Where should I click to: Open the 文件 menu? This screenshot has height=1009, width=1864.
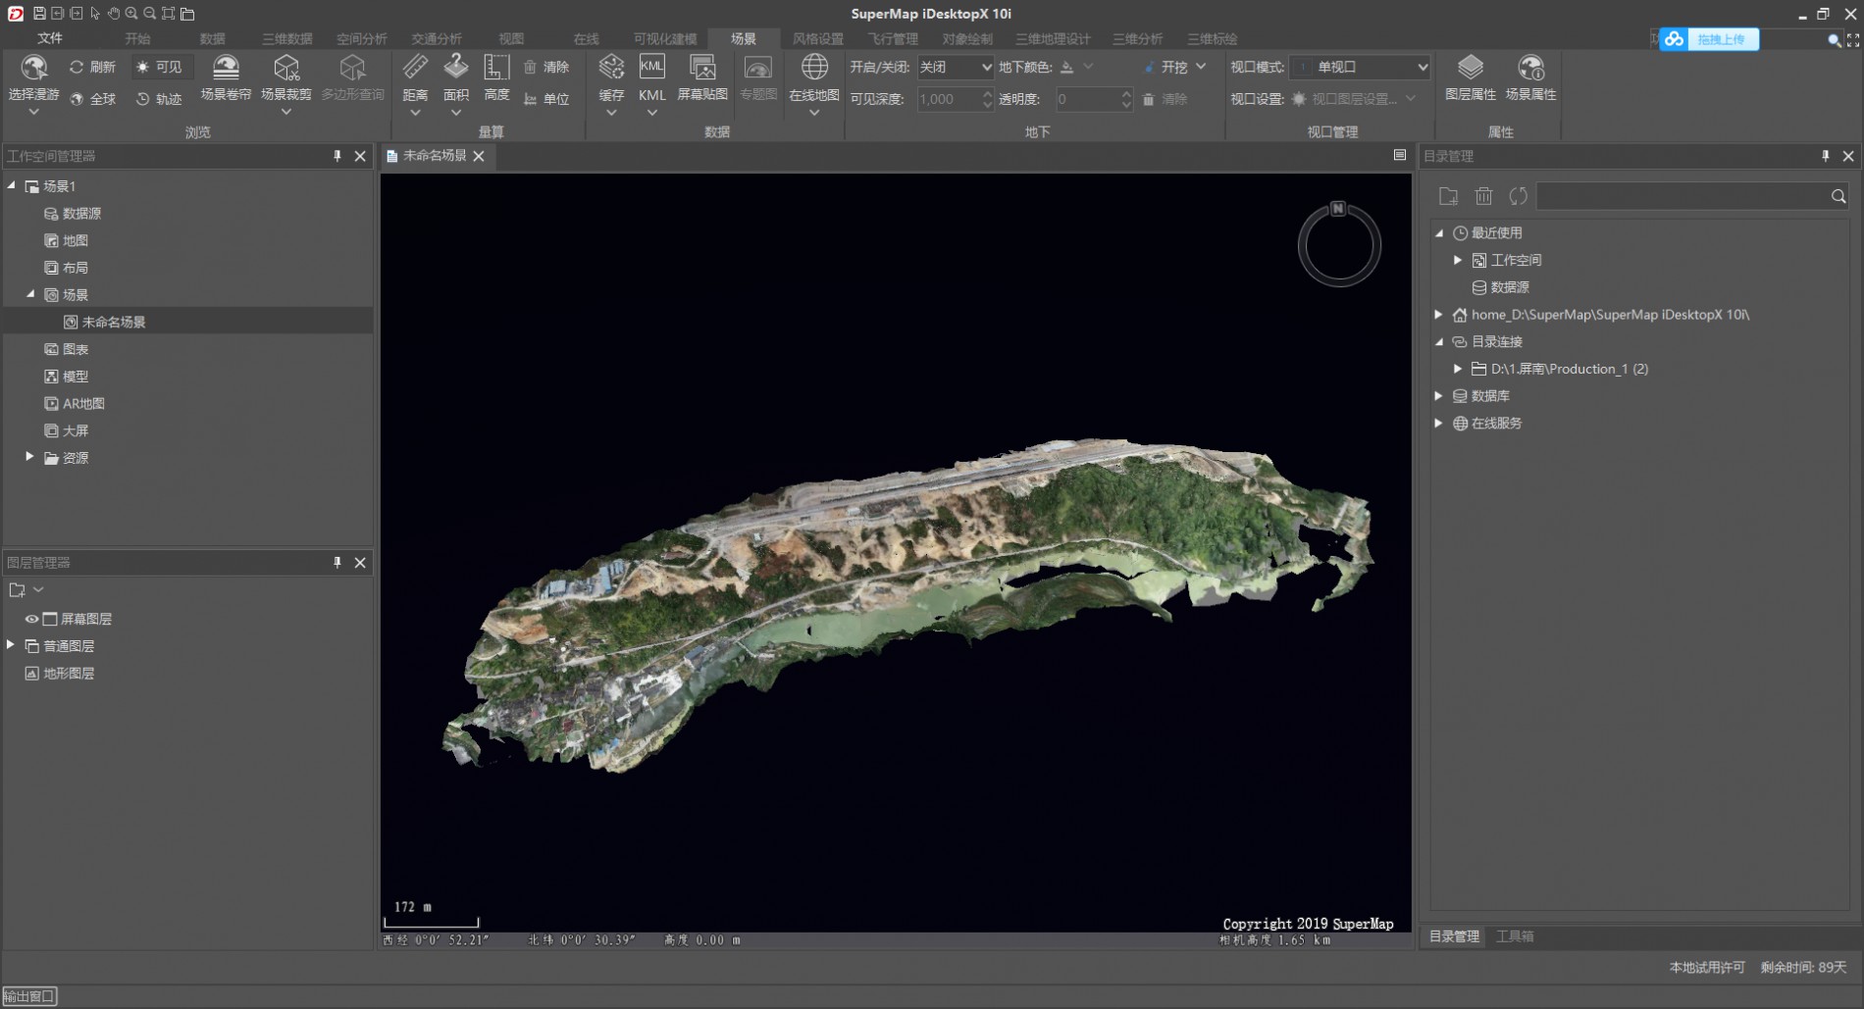(50, 38)
